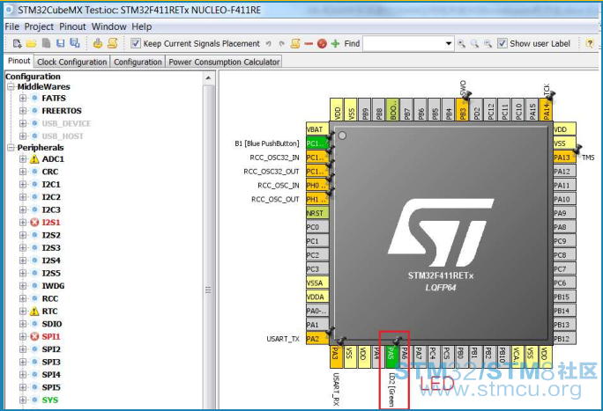
Task: Click the PA3 pin at chip bottom
Action: 336,357
